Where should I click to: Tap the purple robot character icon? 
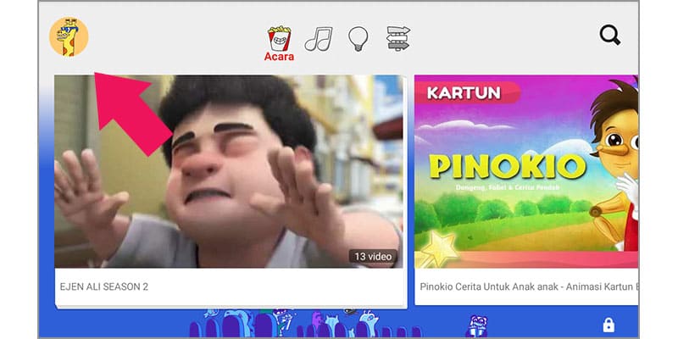[477, 325]
